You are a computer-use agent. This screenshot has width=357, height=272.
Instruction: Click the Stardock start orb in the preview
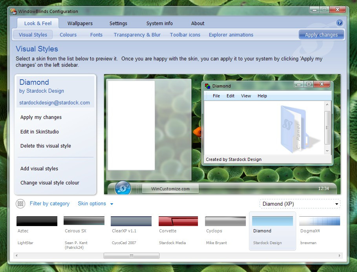point(123,188)
